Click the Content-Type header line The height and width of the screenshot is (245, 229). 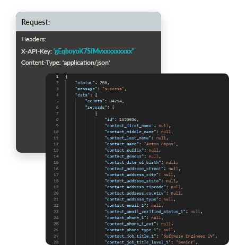(66, 63)
